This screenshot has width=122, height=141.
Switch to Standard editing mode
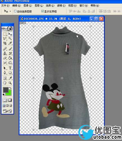[x=5, y=100]
